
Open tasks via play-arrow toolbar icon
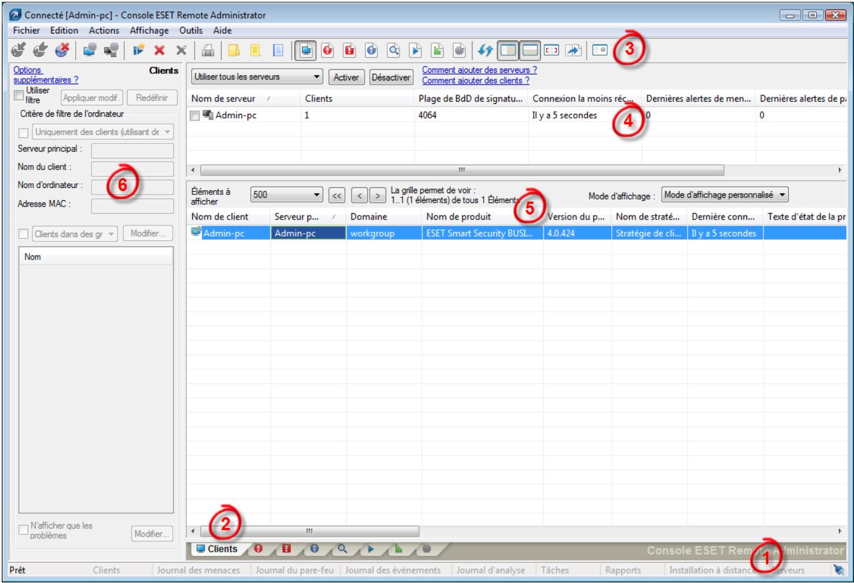(x=416, y=51)
